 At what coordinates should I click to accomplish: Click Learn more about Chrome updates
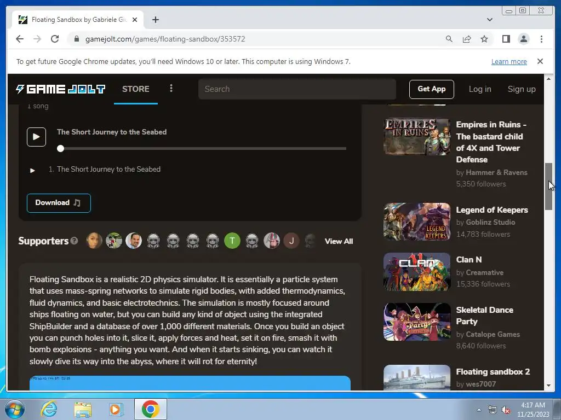pyautogui.click(x=509, y=61)
